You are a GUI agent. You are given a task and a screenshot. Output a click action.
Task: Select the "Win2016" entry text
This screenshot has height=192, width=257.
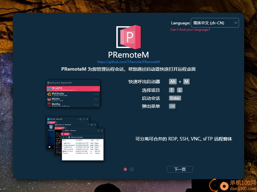coord(57,88)
